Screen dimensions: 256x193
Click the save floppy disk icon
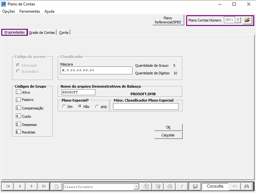click(x=195, y=186)
